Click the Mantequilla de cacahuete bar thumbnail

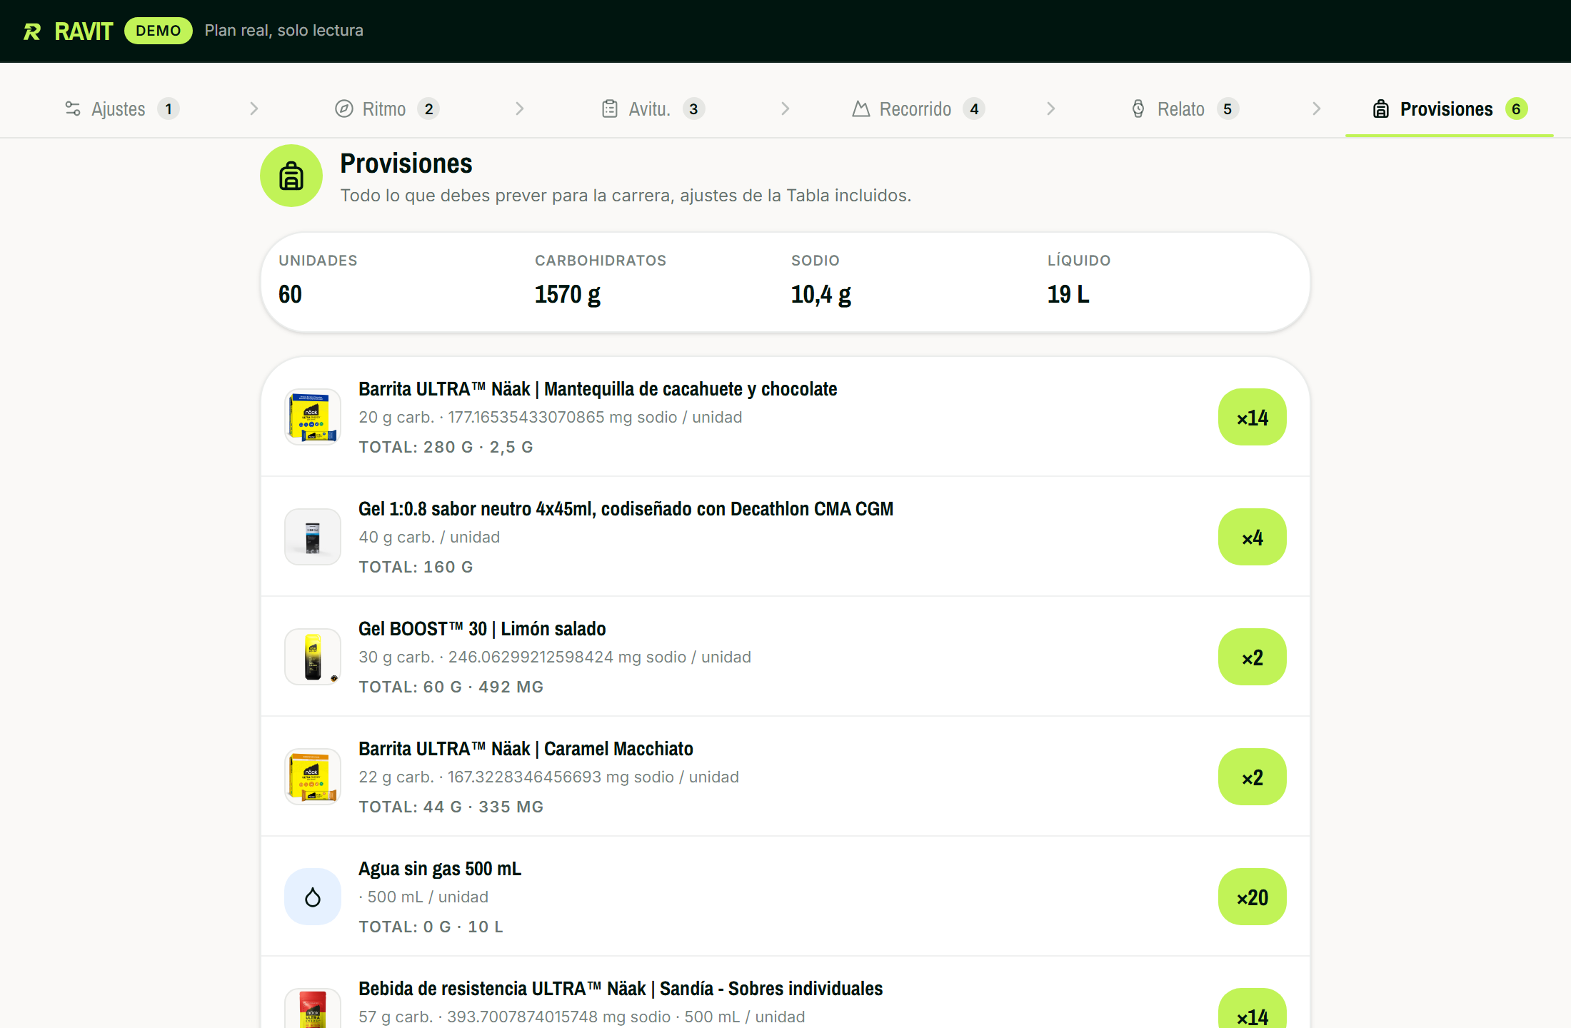point(313,417)
